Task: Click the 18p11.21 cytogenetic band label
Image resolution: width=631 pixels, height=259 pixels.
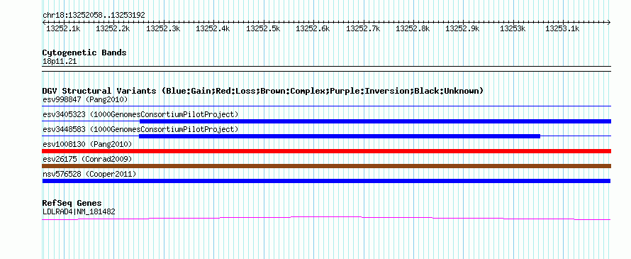Action: pyautogui.click(x=60, y=61)
